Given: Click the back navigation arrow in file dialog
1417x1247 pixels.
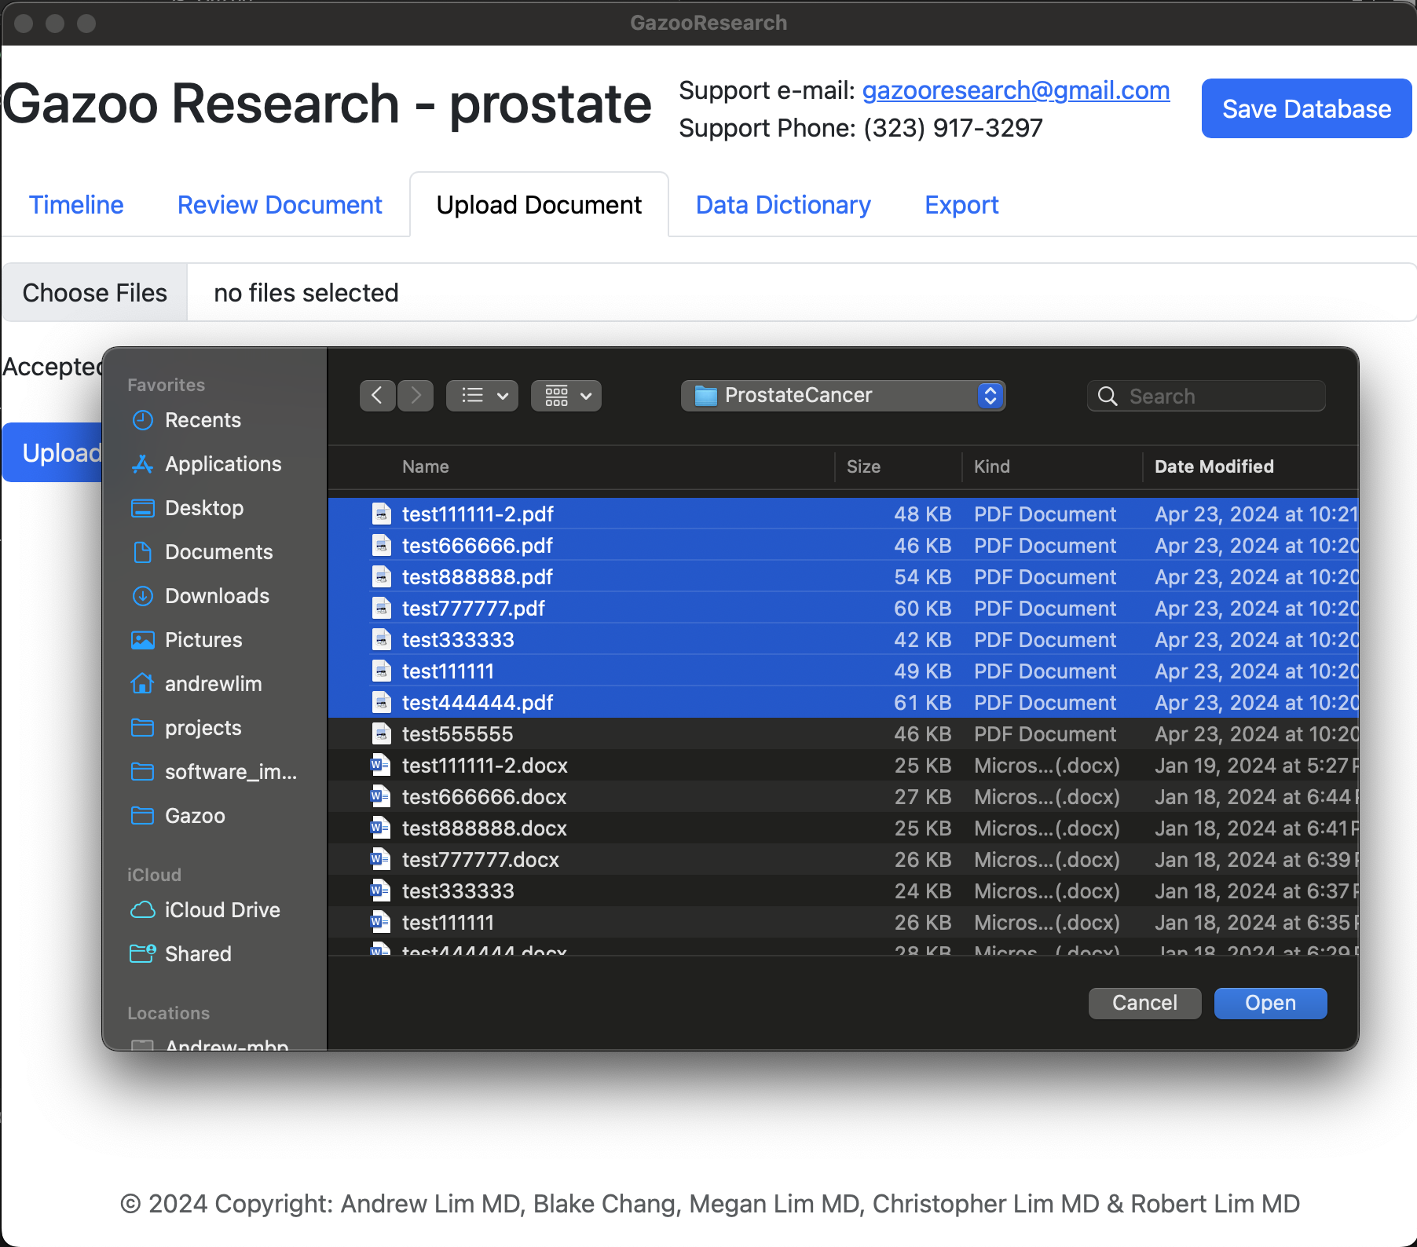Looking at the screenshot, I should click(x=377, y=396).
